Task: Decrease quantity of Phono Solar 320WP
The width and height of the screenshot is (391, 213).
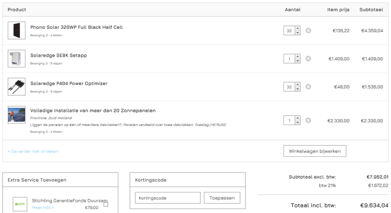Action: coord(298,33)
